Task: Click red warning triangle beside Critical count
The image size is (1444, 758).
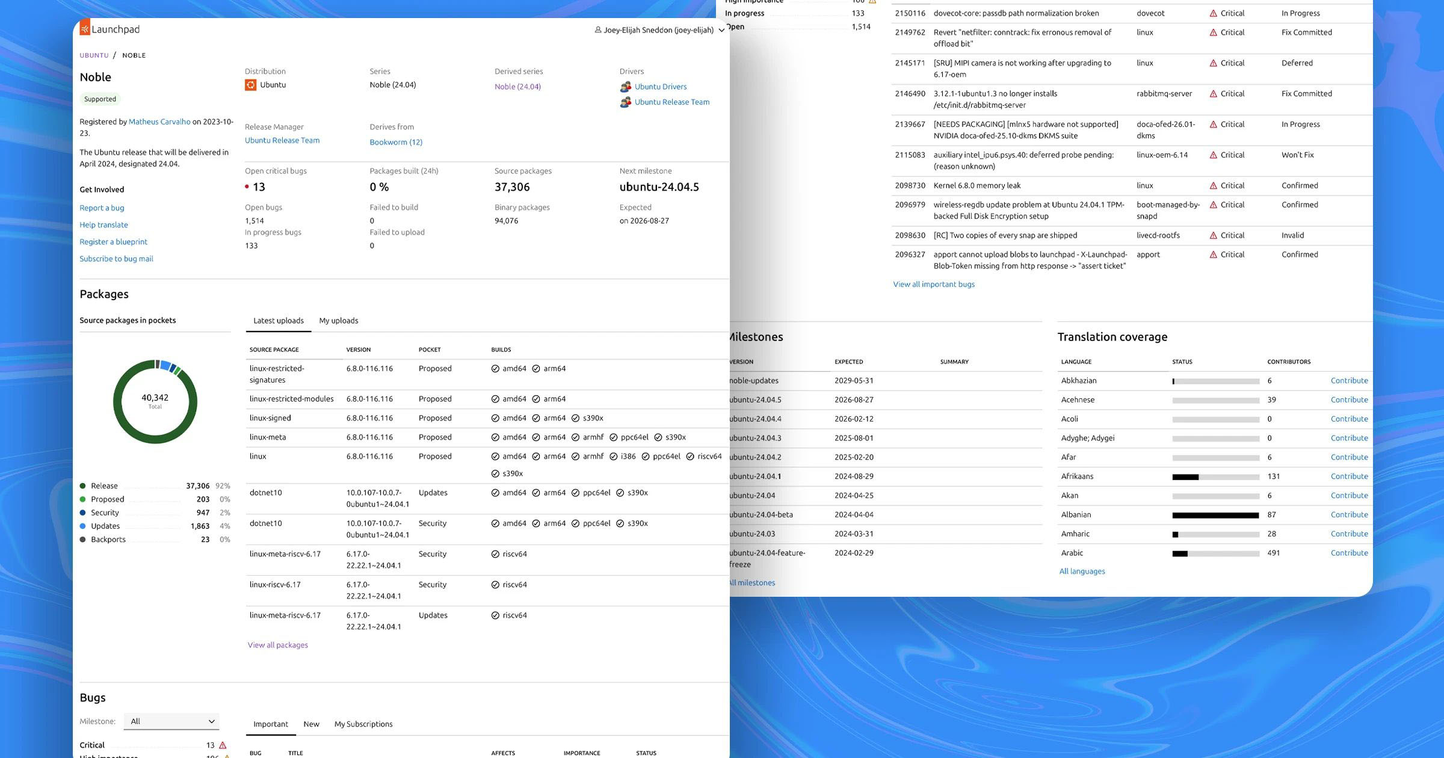Action: click(x=223, y=745)
